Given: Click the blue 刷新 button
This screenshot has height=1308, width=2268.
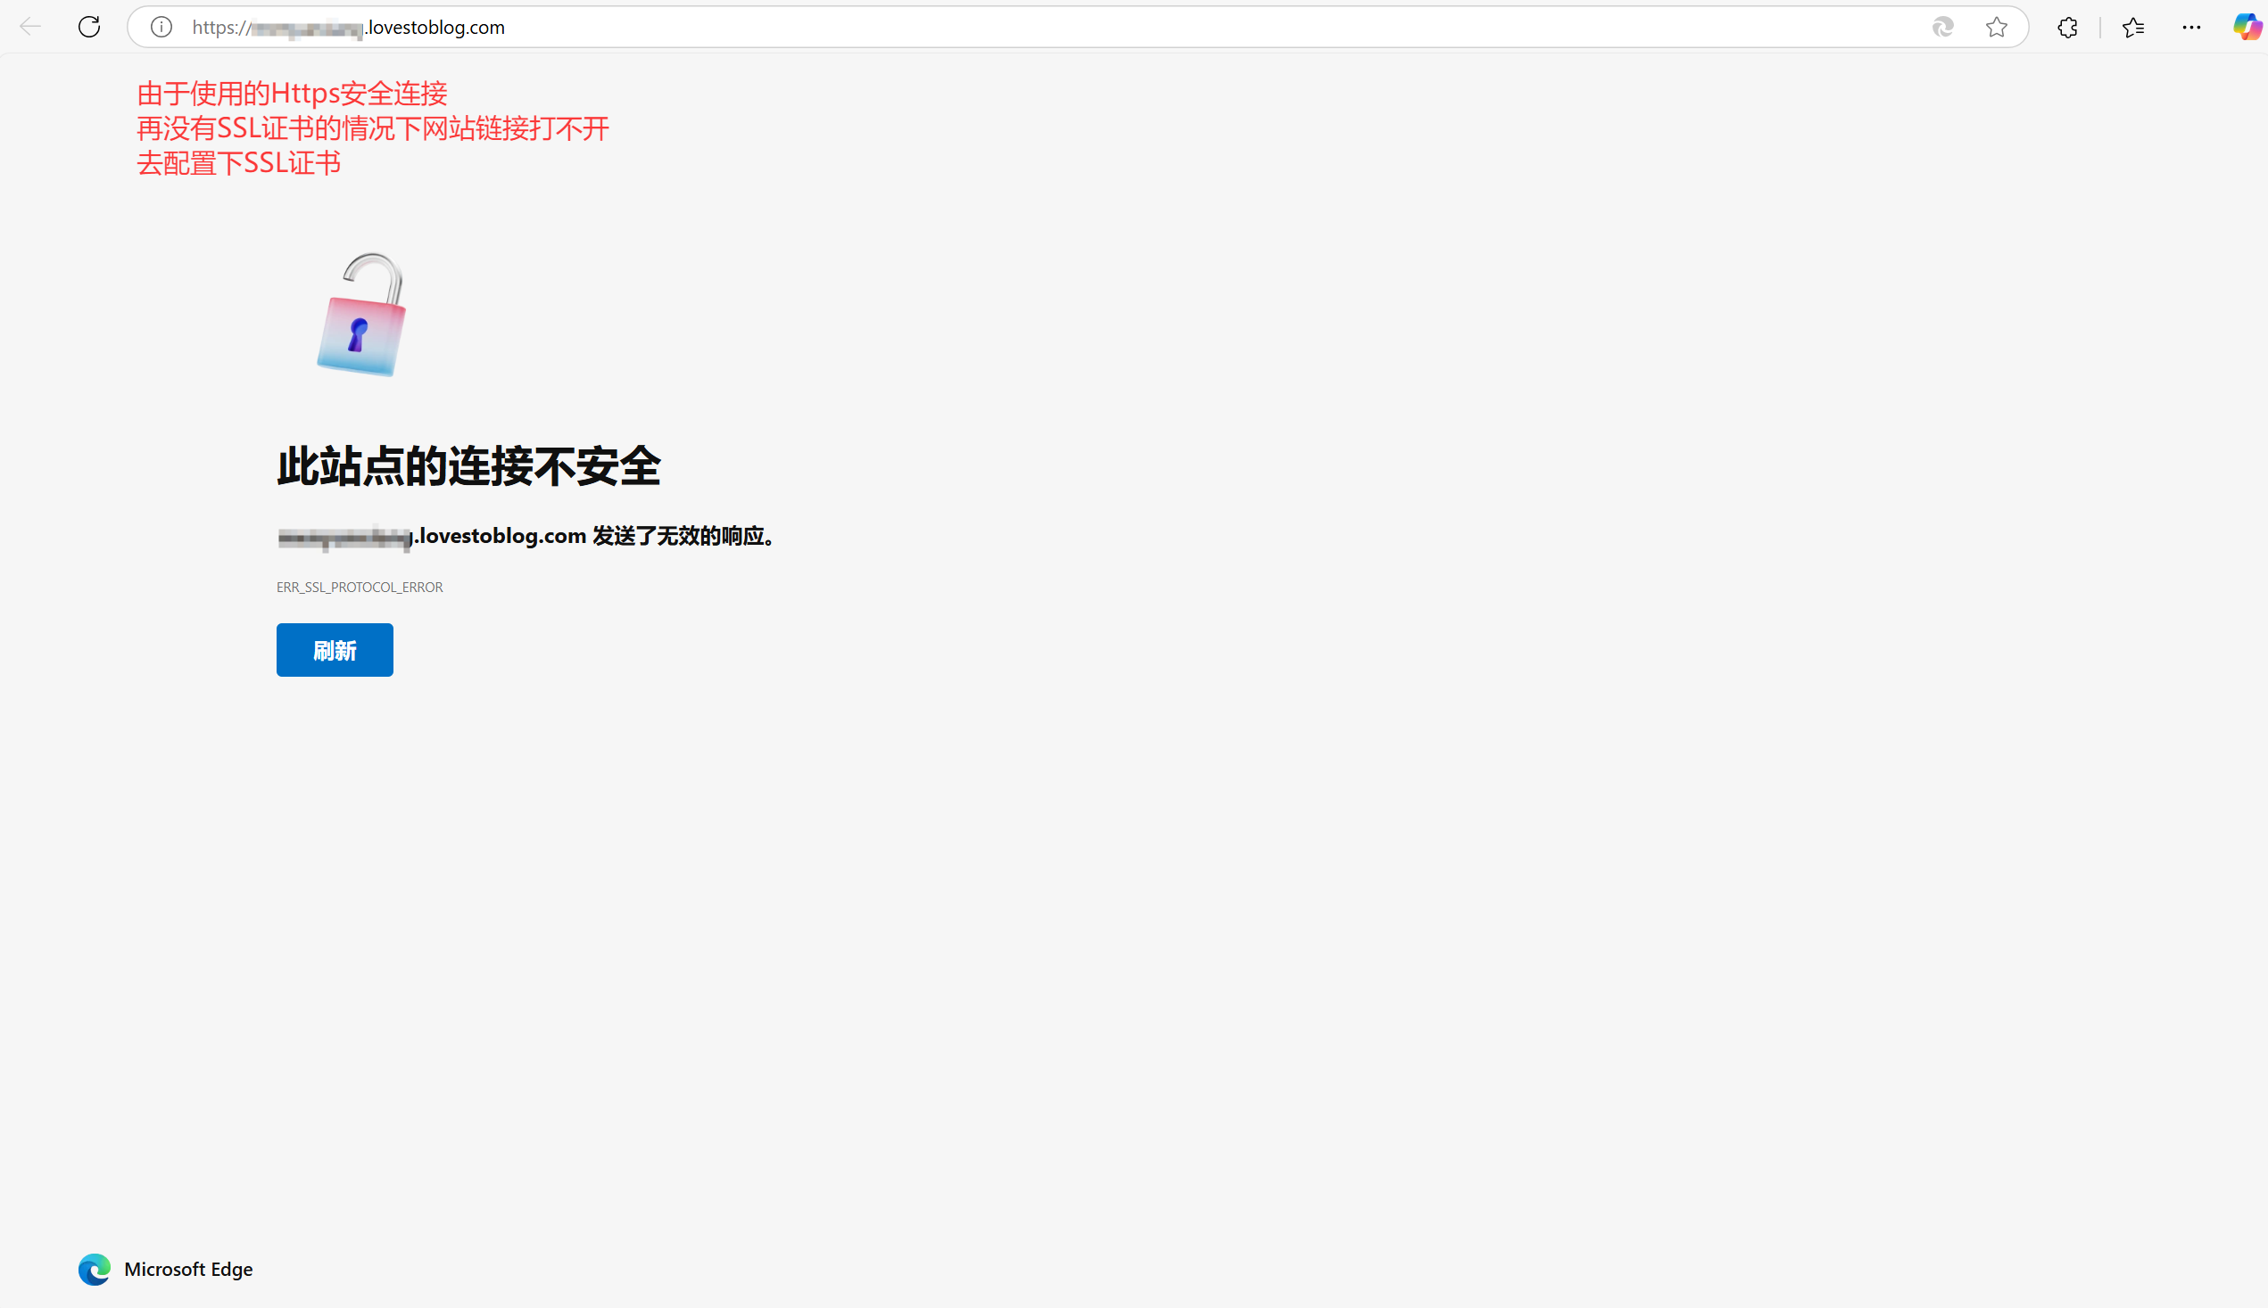Looking at the screenshot, I should tap(335, 649).
